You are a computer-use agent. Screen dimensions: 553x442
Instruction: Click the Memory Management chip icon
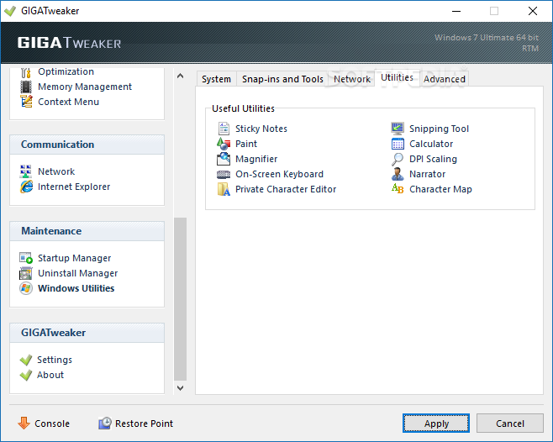tap(26, 87)
